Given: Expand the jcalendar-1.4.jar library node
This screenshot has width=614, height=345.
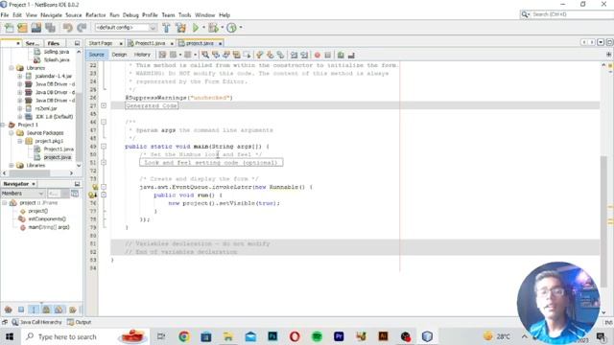Looking at the screenshot, I should click(19, 76).
